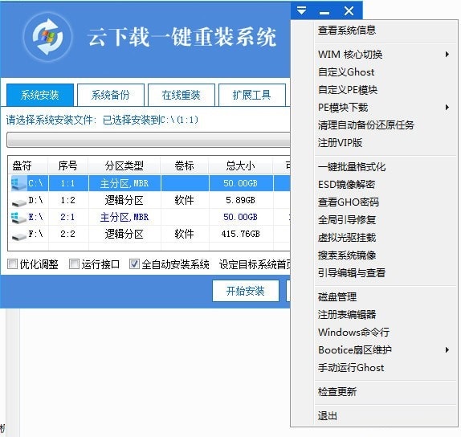
Task: Click the 开始安装 button
Action: click(246, 291)
